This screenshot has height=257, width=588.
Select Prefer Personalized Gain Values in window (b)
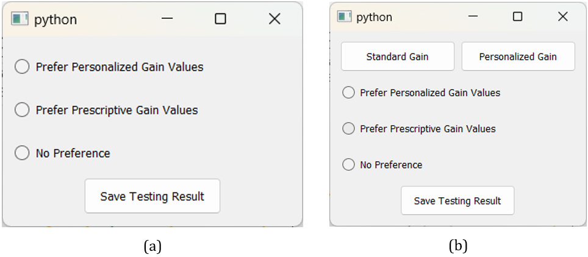click(x=348, y=93)
